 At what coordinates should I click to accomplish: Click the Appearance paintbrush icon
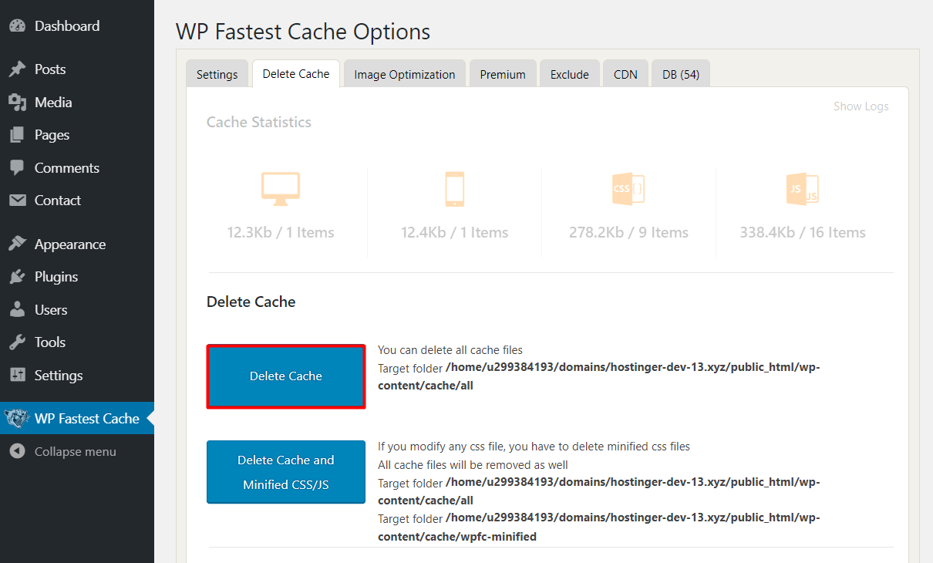pos(17,243)
